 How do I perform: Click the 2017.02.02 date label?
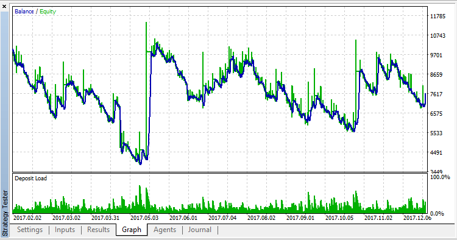[27, 218]
